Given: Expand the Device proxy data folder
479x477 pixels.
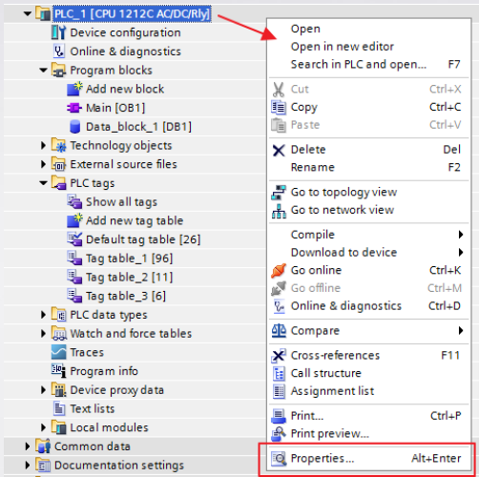Looking at the screenshot, I should pos(43,389).
